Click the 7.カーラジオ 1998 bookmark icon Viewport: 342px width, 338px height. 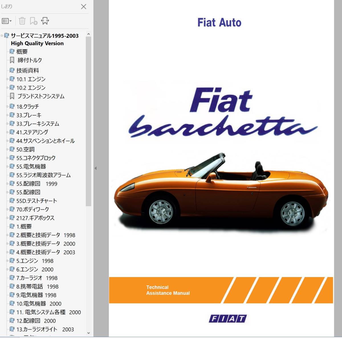tap(12, 278)
